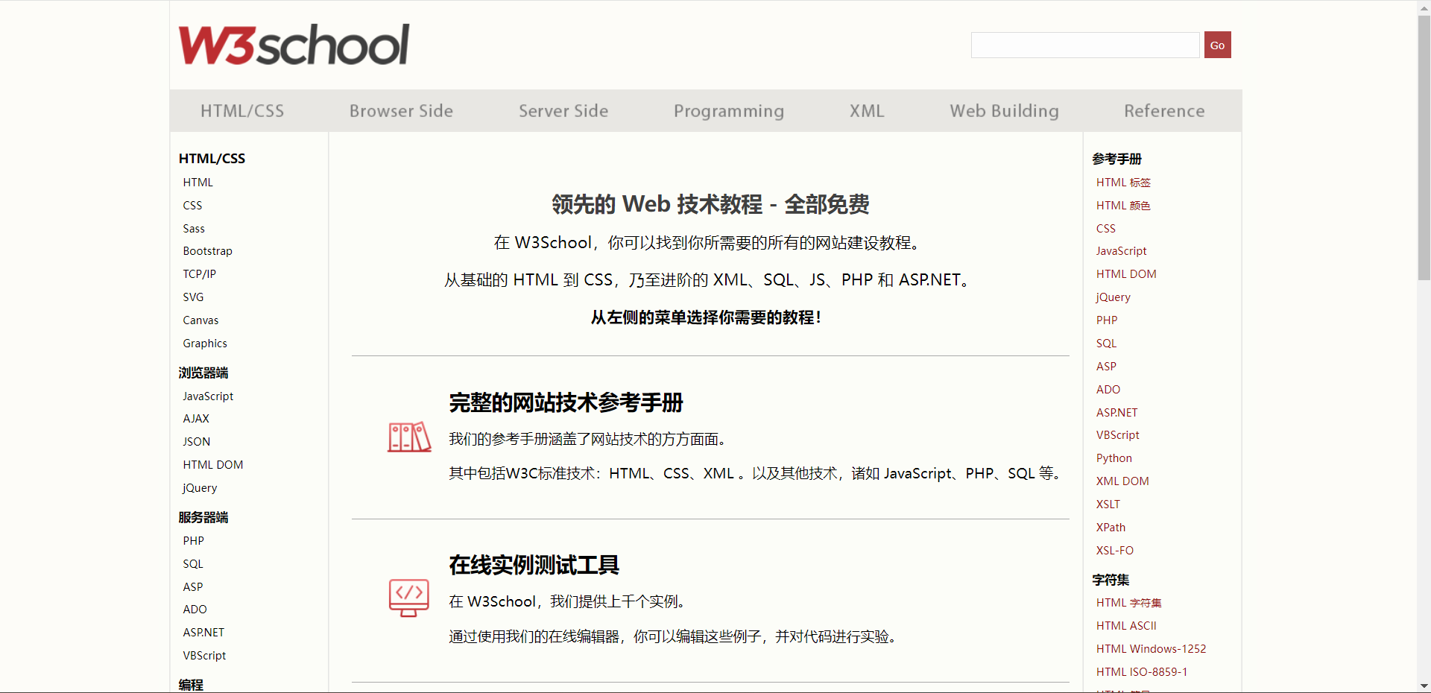Click the 完整的网站技术参考手册 heading
Image resolution: width=1431 pixels, height=693 pixels.
566,403
